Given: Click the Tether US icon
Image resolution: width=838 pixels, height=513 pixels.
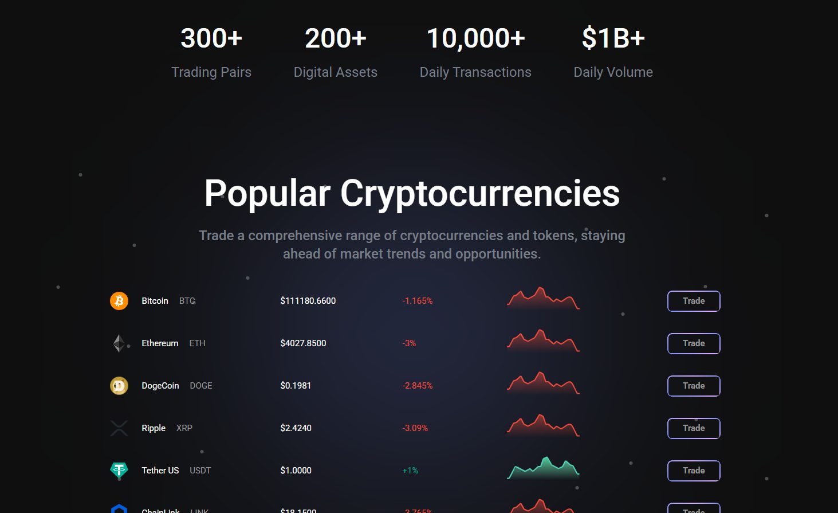Looking at the screenshot, I should coord(119,471).
